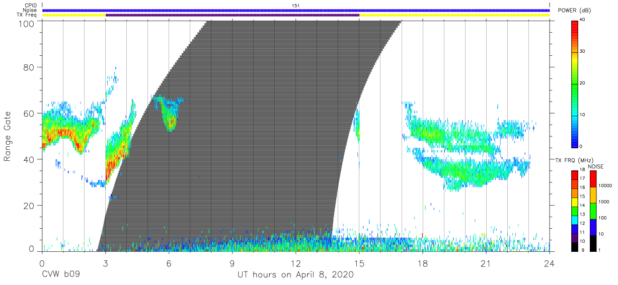Click power colorbar tick label 40
The width and height of the screenshot is (618, 285).
(582, 20)
